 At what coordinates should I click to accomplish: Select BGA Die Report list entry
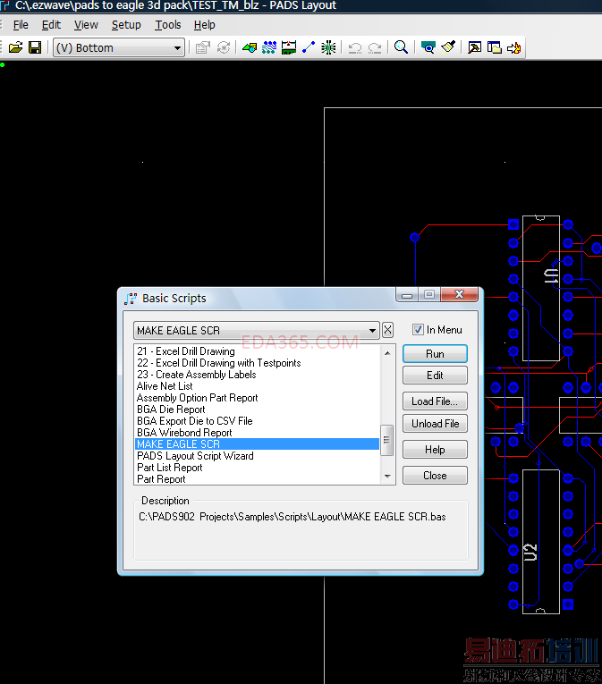click(x=171, y=410)
